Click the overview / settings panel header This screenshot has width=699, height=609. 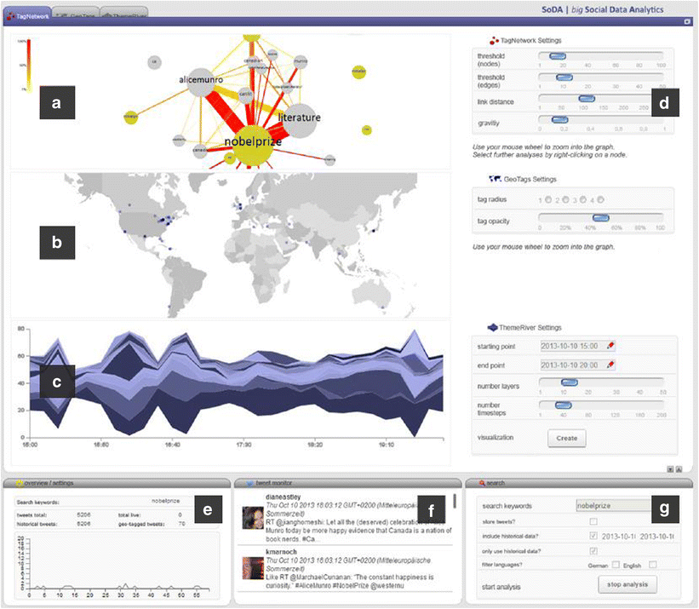coord(118,483)
